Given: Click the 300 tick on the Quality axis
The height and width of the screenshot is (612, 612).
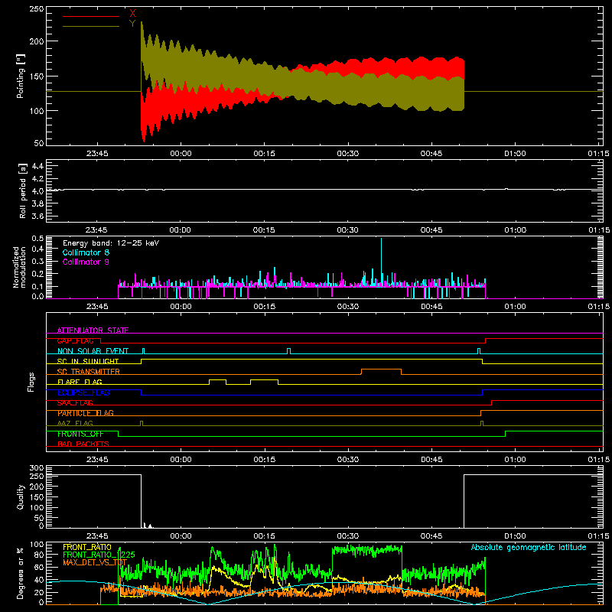Looking at the screenshot, I should pos(37,468).
